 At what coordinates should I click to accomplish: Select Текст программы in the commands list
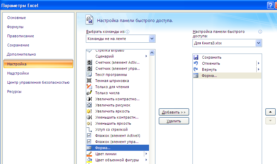(x=118, y=75)
